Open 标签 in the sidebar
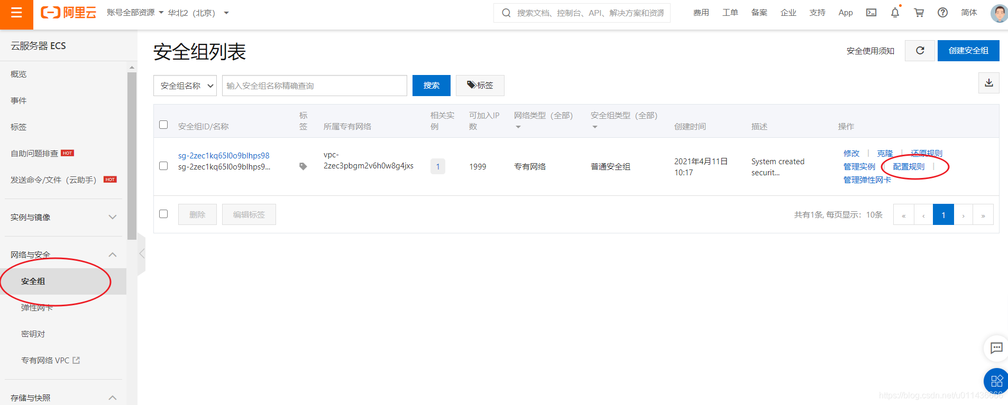 click(19, 127)
